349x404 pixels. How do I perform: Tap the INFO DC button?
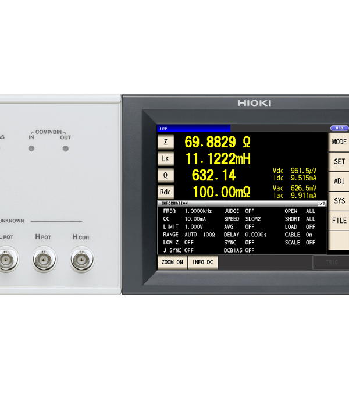pyautogui.click(x=203, y=263)
